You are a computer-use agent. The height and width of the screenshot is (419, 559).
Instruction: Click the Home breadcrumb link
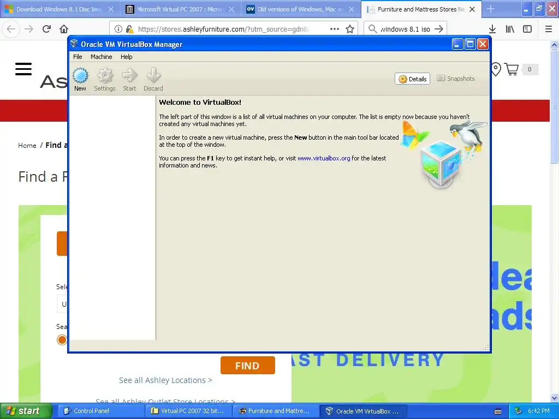point(27,145)
